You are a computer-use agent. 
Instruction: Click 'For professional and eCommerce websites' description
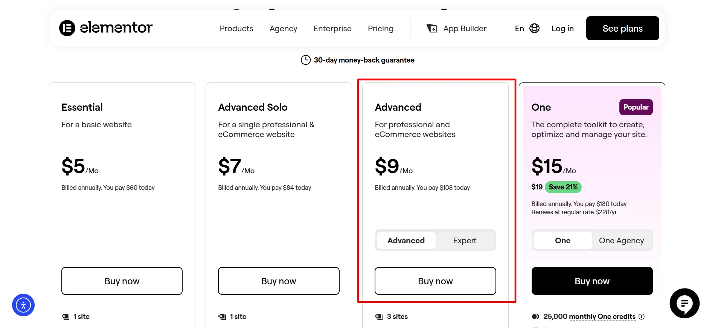[x=415, y=130]
